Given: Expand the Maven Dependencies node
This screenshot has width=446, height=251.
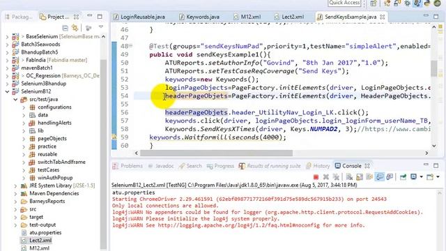Looking at the screenshot, I should click(15, 194).
